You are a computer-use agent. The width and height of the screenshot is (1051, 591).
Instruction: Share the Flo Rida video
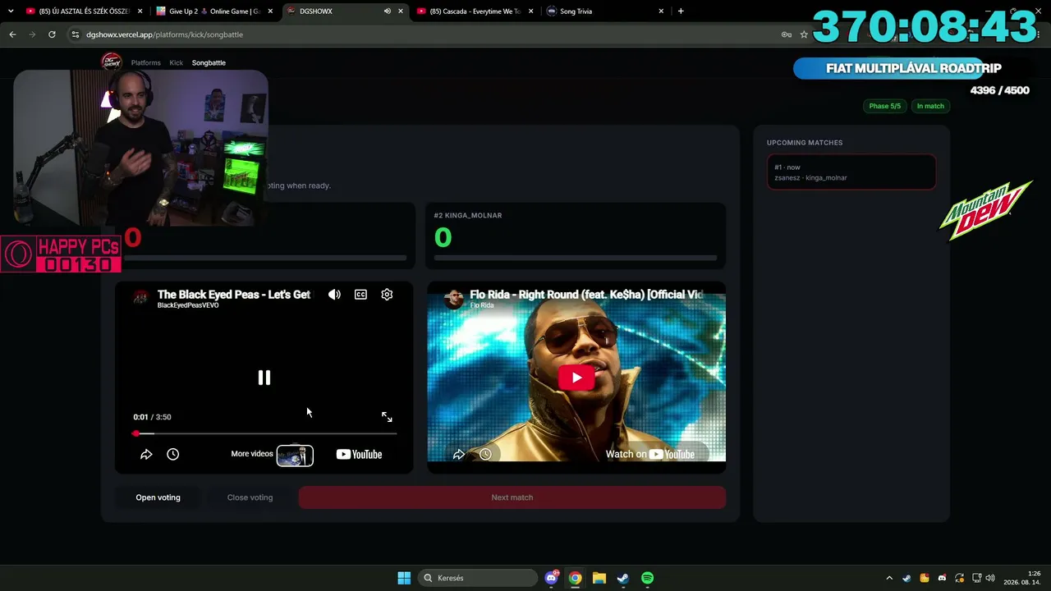coord(459,454)
